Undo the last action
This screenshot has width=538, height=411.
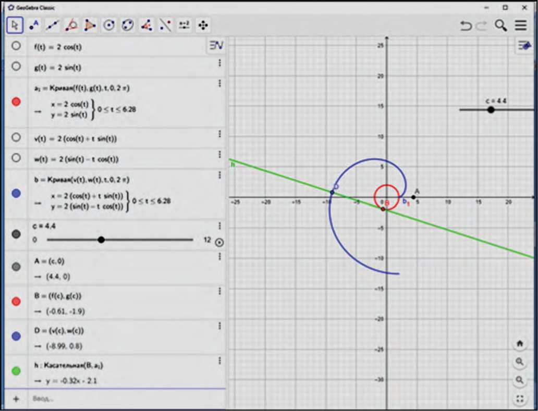coord(466,26)
